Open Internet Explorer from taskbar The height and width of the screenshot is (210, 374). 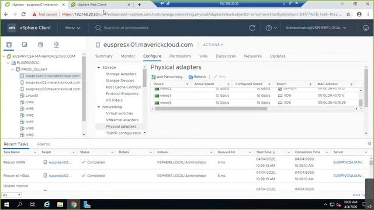47,205
